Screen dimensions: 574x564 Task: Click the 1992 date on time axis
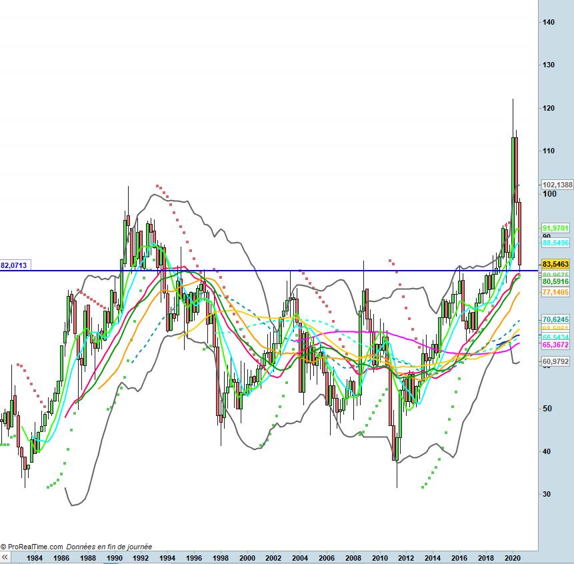click(141, 558)
